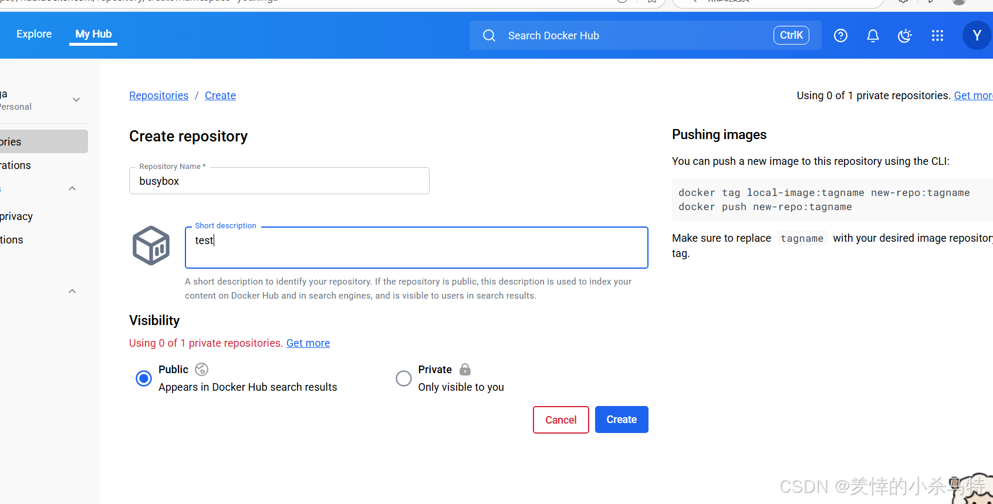The height and width of the screenshot is (504, 993).
Task: Click the 'Only visible to you' text
Action: pos(461,387)
